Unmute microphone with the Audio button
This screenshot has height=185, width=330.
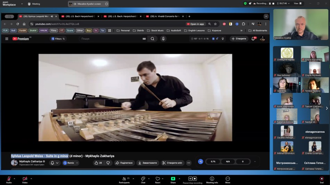coord(9,179)
